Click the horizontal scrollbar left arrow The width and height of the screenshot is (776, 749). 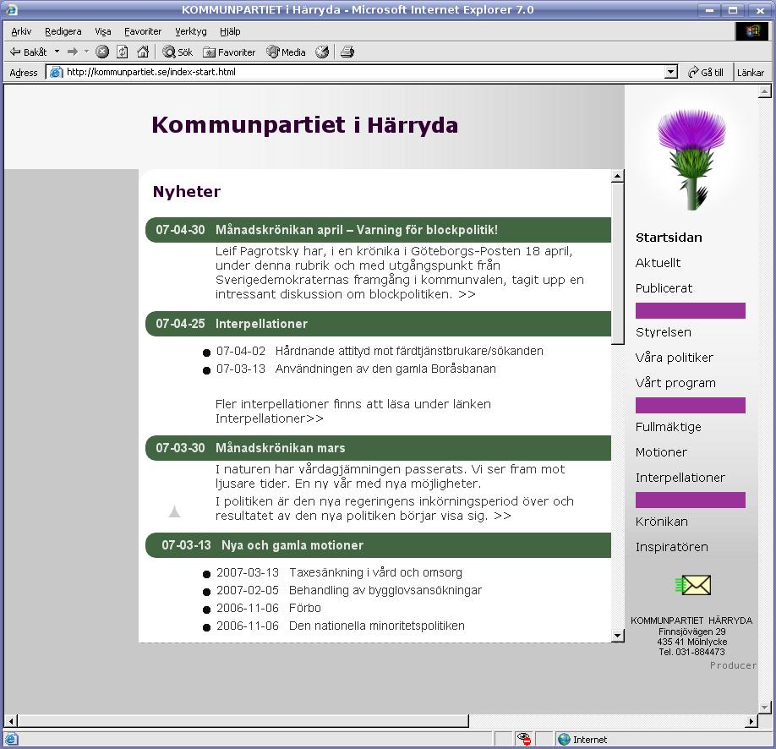[10, 721]
